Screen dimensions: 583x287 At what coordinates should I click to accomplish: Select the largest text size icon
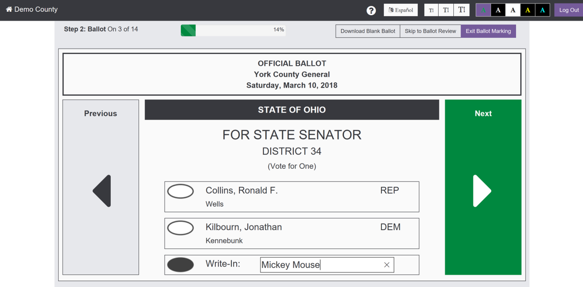(462, 10)
